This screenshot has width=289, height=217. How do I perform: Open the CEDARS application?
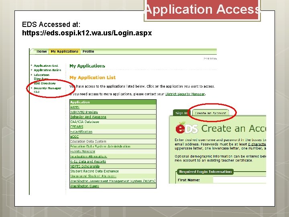click(77, 127)
